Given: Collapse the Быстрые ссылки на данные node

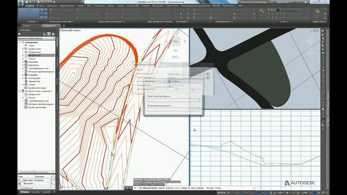Looking at the screenshot, I should [x=20, y=91].
